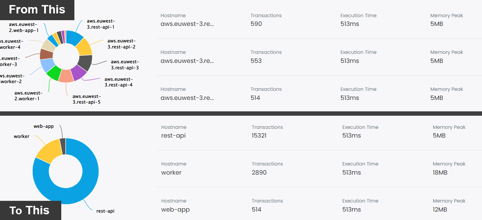
Task: Click the aws.euwest-2.worker-1 chart label
Action: (28, 96)
